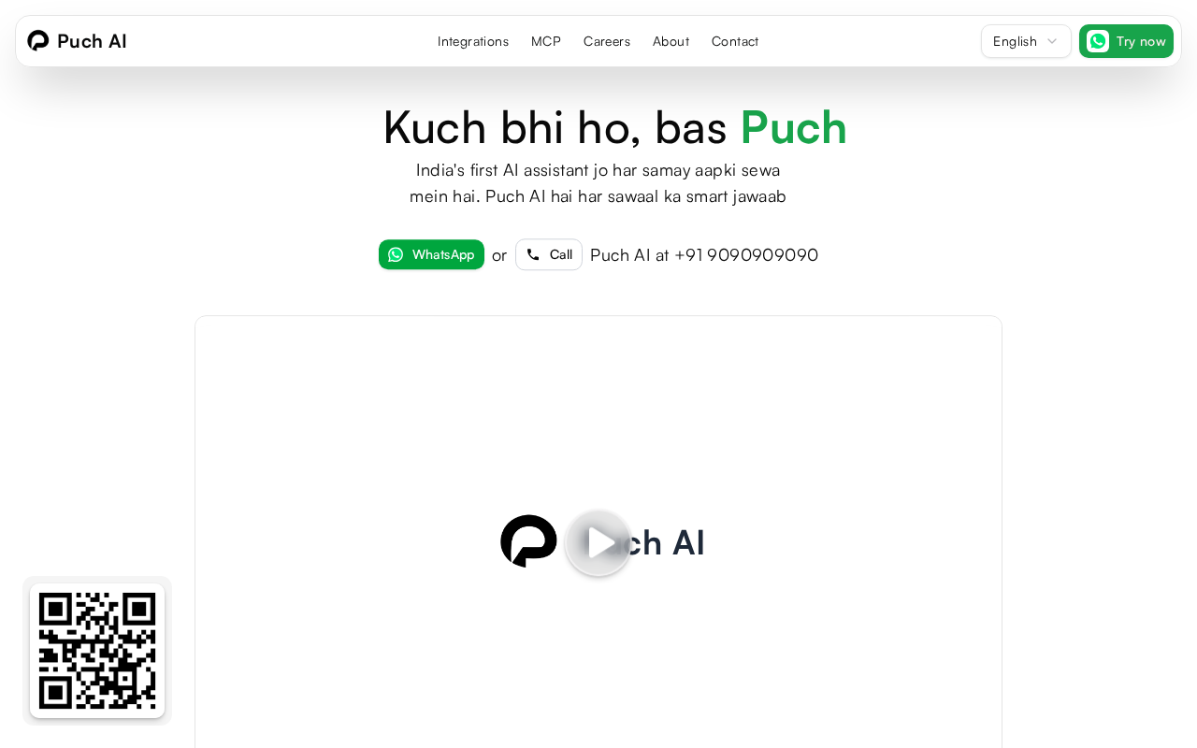This screenshot has height=748, width=1197.
Task: Open the Contact nav link
Action: click(x=735, y=41)
